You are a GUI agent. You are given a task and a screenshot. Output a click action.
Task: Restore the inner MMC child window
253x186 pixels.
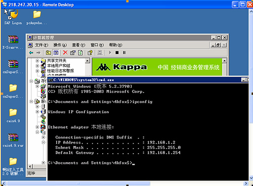[219, 45]
